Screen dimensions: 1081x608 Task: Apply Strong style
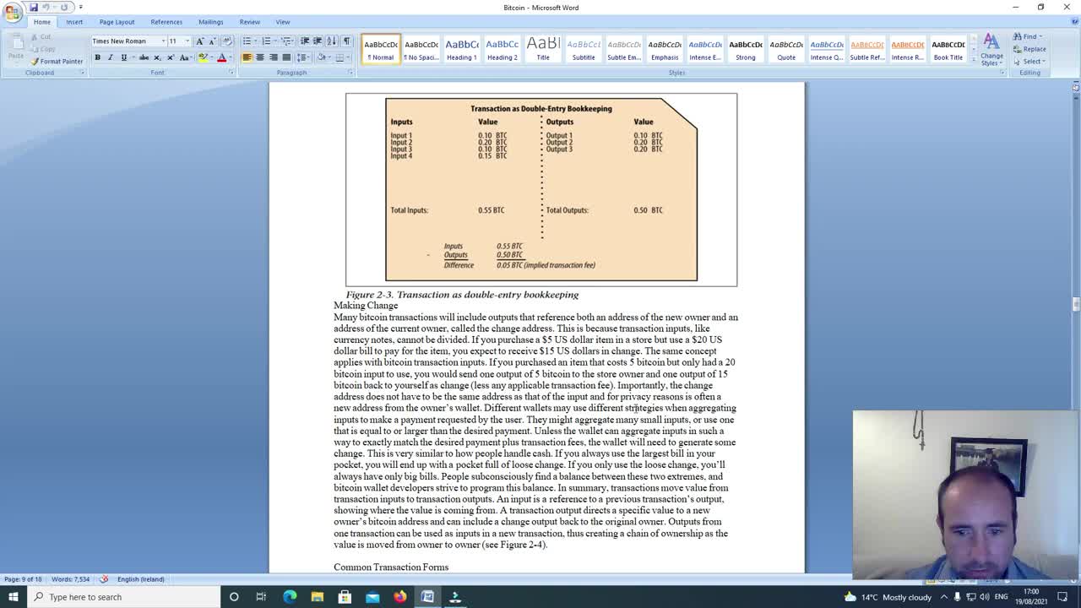pyautogui.click(x=746, y=49)
